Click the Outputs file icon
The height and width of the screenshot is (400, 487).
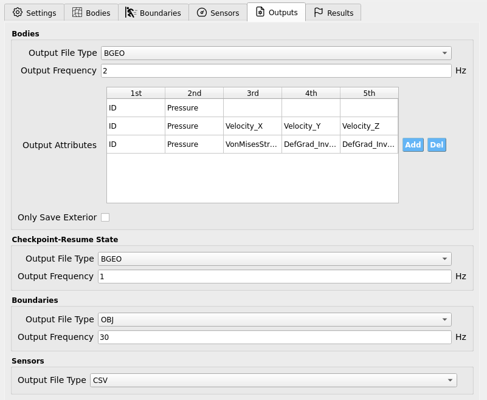coord(260,12)
